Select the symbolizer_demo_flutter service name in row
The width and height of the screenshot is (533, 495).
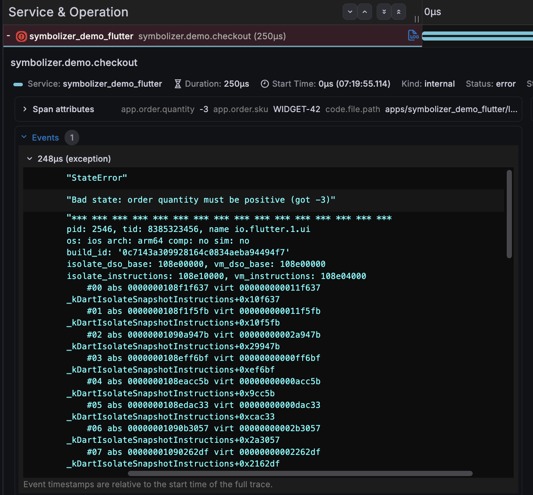[81, 36]
